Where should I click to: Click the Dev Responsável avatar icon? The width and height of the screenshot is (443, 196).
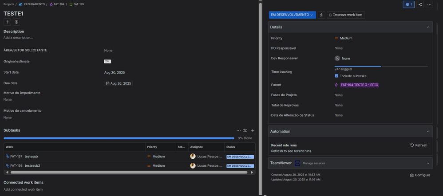click(x=337, y=59)
